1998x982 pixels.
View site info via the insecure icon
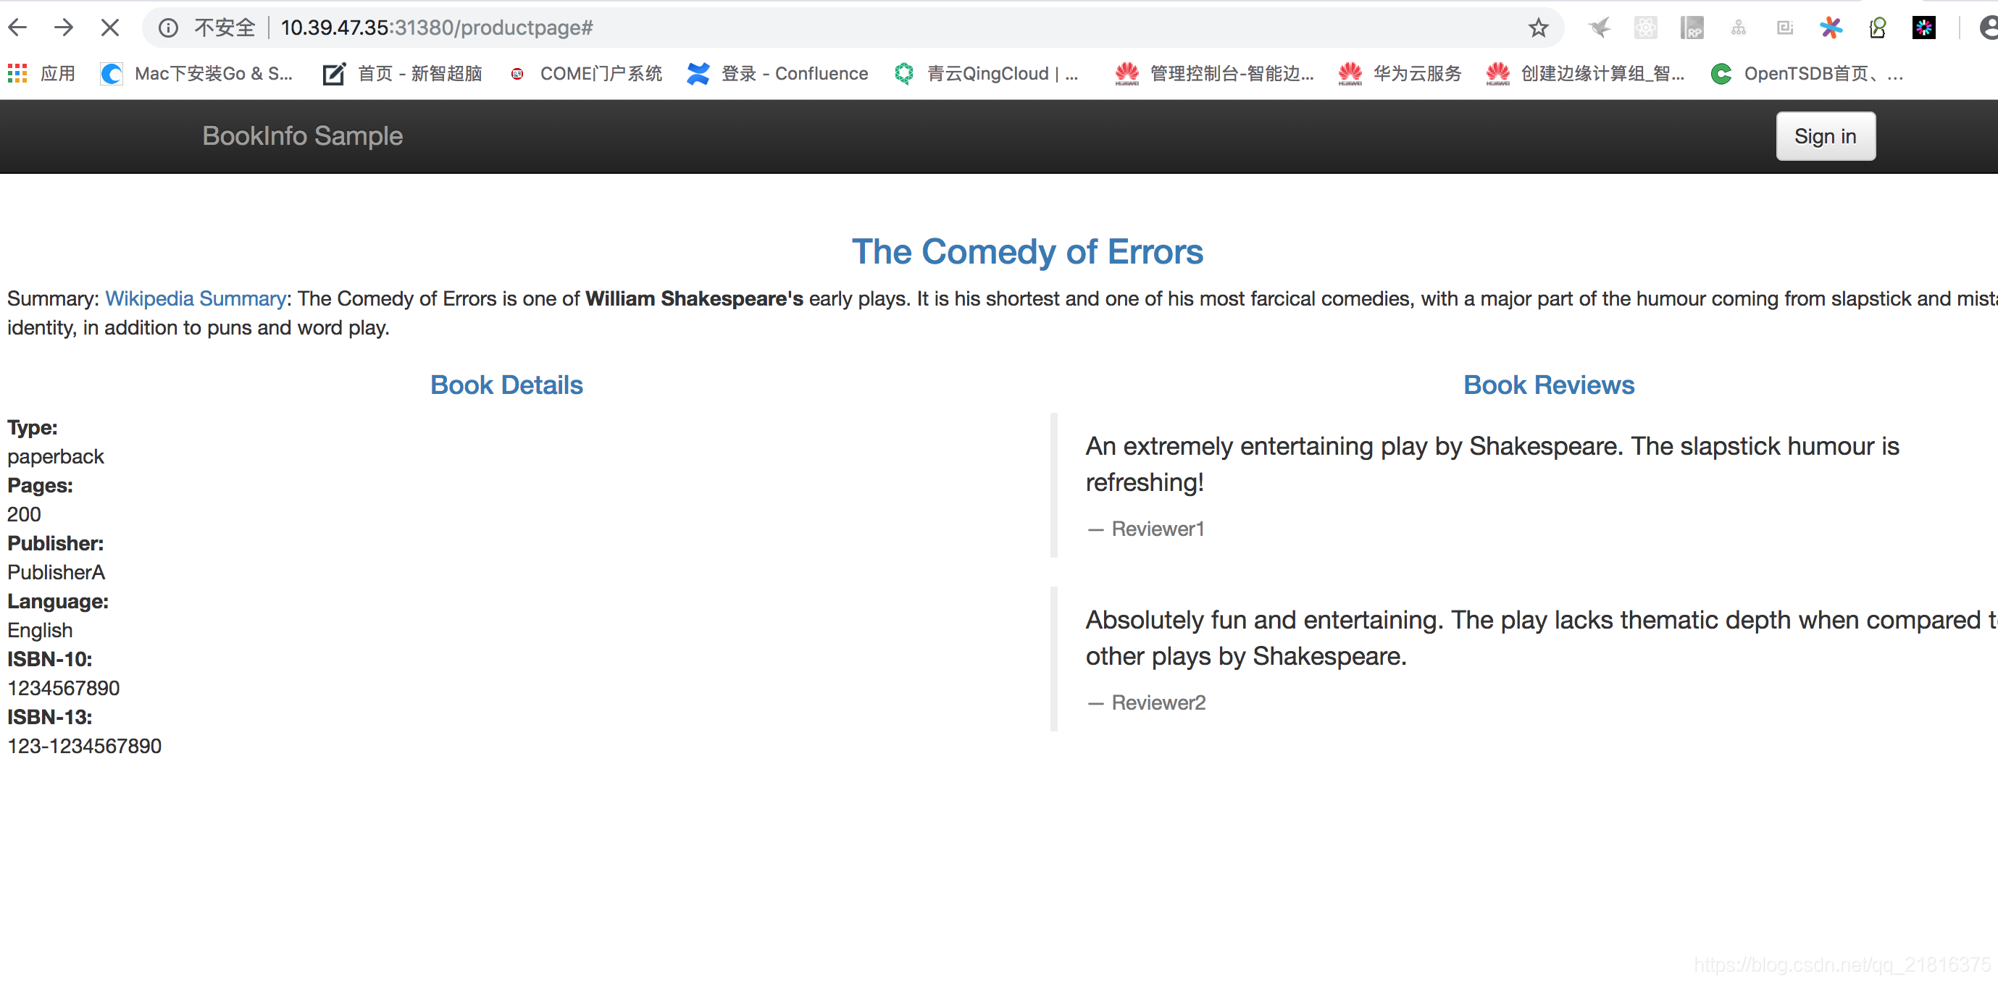pyautogui.click(x=168, y=29)
